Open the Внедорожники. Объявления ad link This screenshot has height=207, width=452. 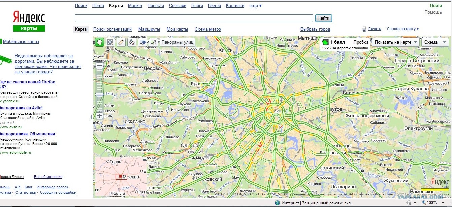click(27, 134)
